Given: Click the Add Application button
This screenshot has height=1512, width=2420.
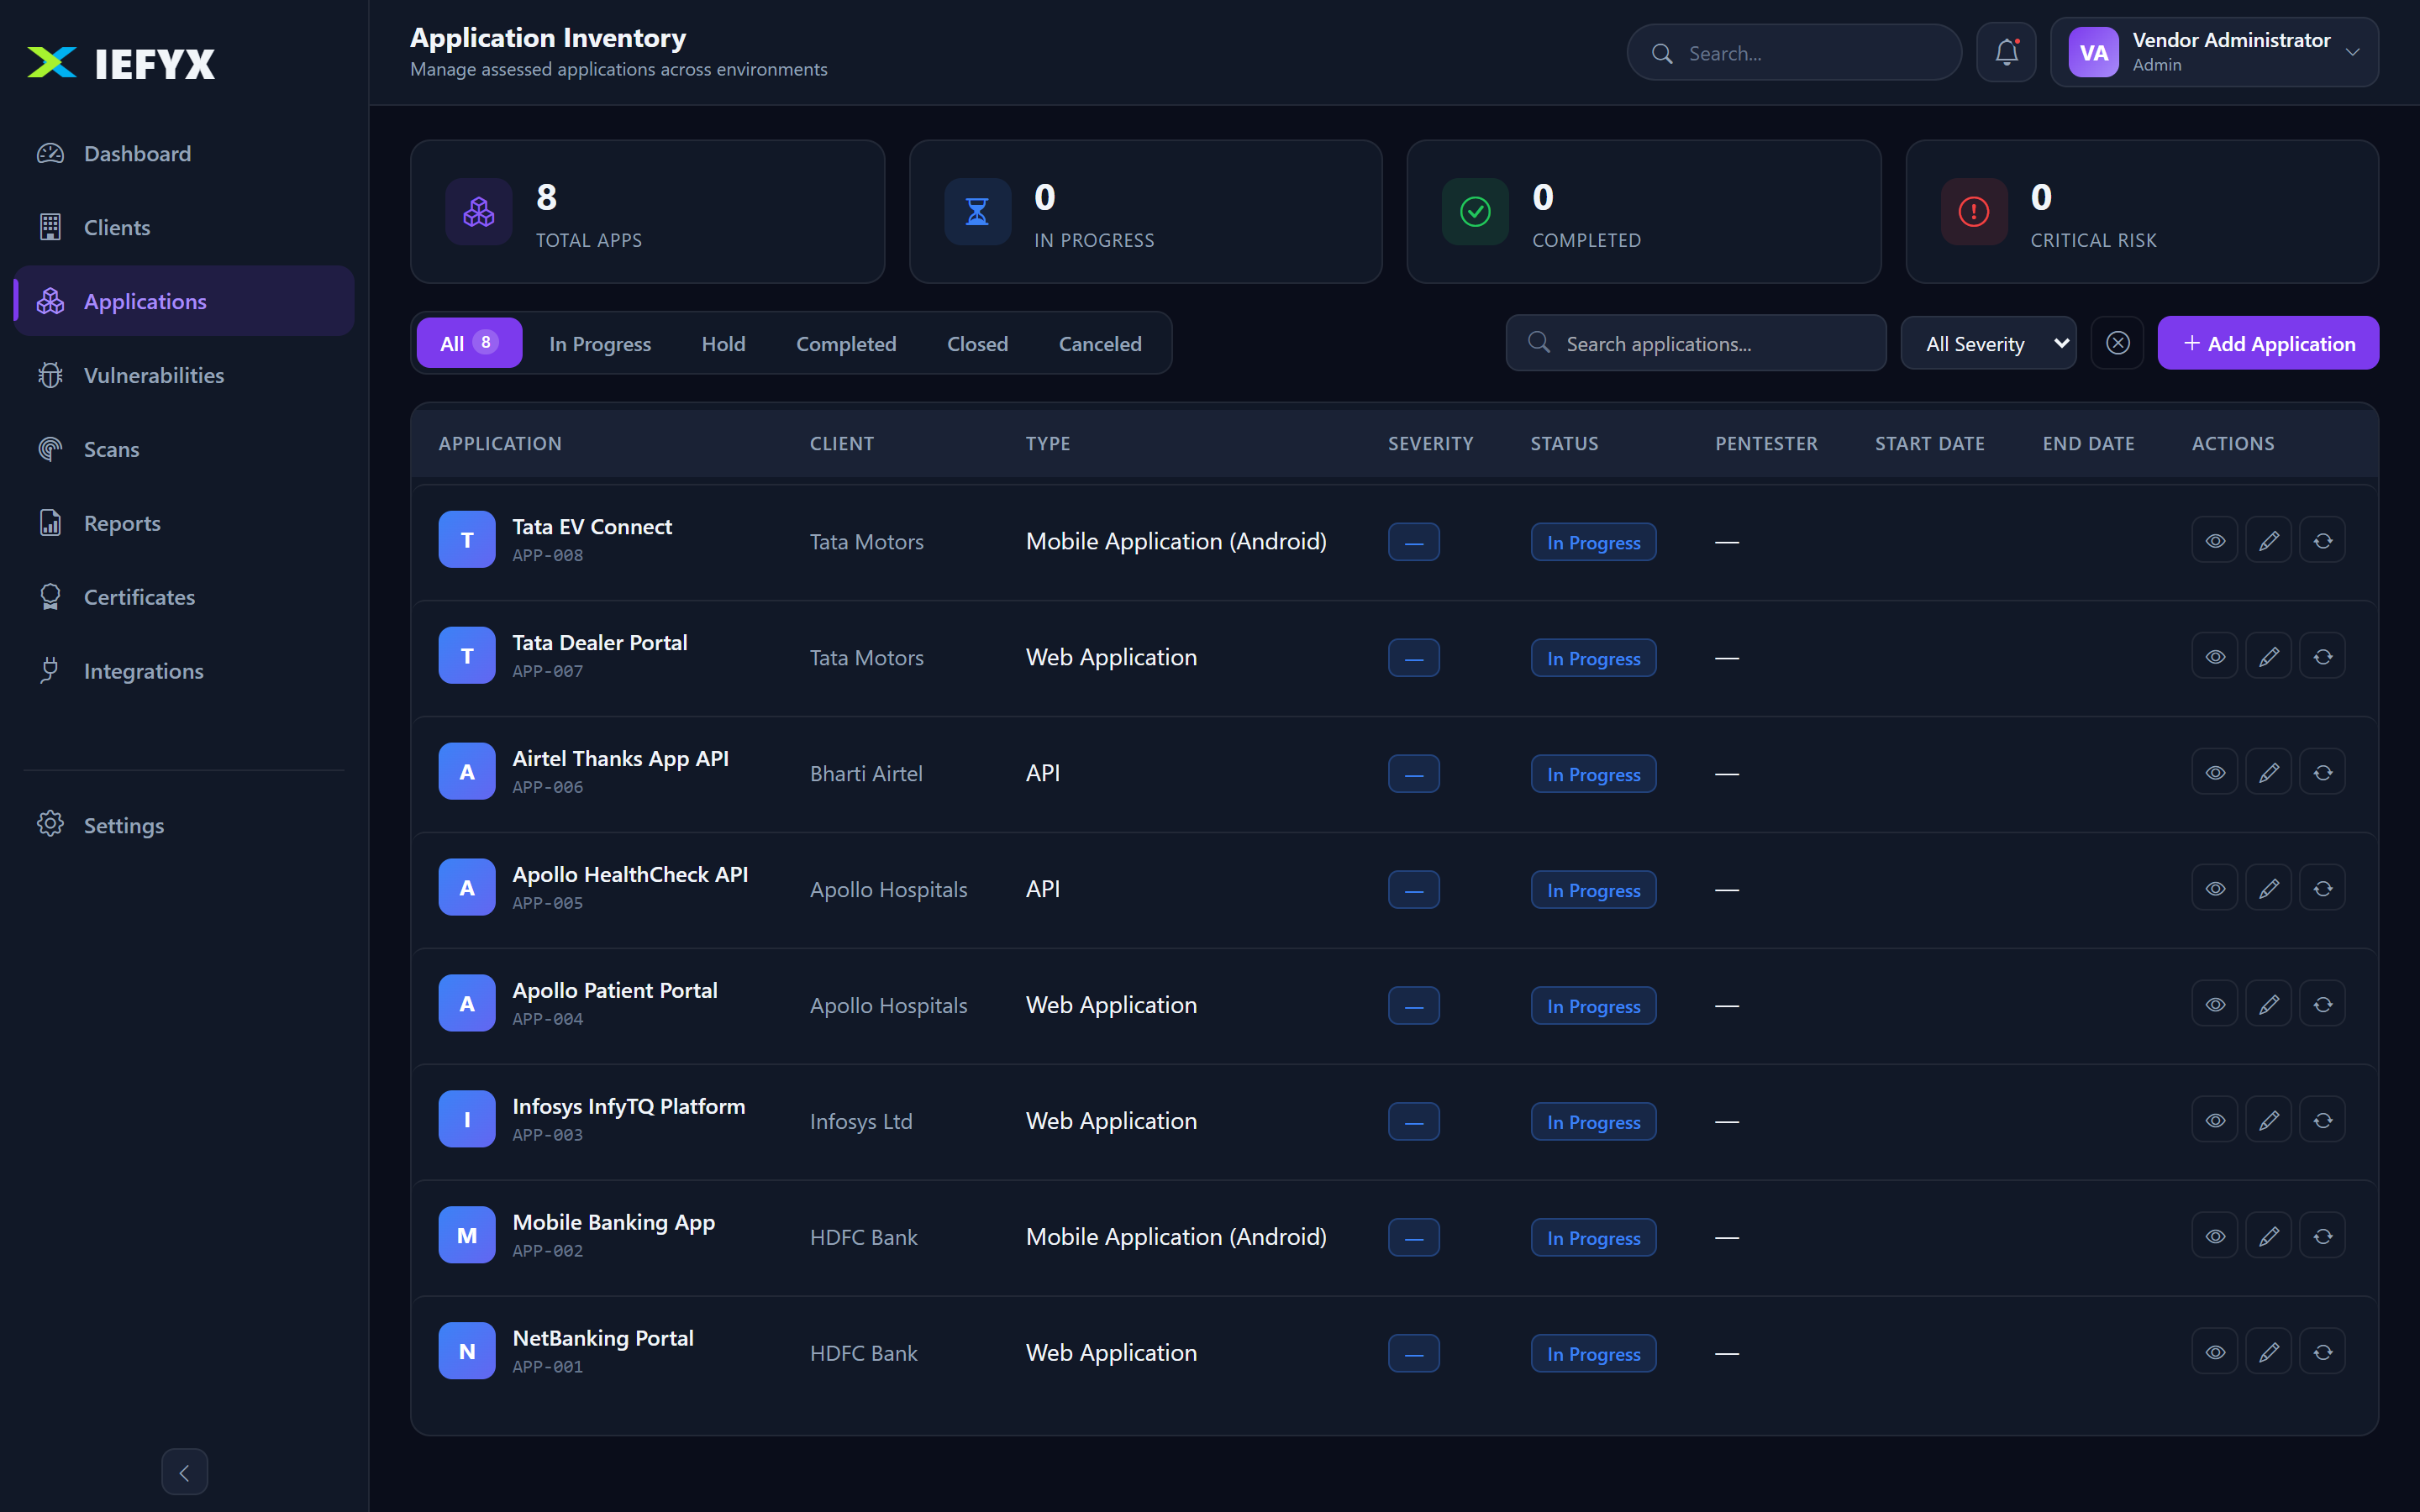Looking at the screenshot, I should point(2268,343).
